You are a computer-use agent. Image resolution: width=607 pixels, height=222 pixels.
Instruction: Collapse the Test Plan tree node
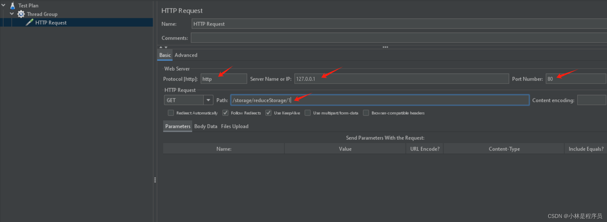(x=3, y=5)
